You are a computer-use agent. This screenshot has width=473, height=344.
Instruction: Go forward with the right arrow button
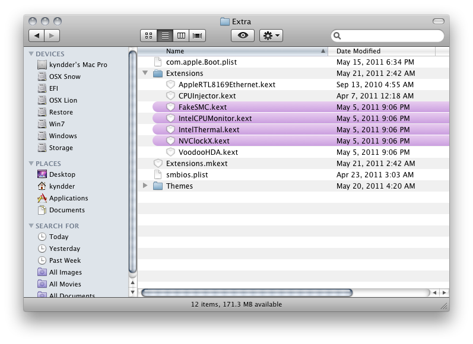point(52,36)
